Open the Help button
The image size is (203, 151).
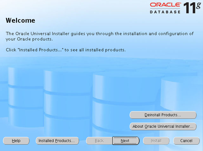tap(16, 141)
